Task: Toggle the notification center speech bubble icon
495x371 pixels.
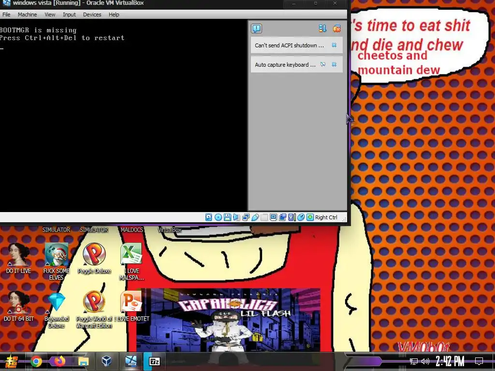Action: coord(256,29)
